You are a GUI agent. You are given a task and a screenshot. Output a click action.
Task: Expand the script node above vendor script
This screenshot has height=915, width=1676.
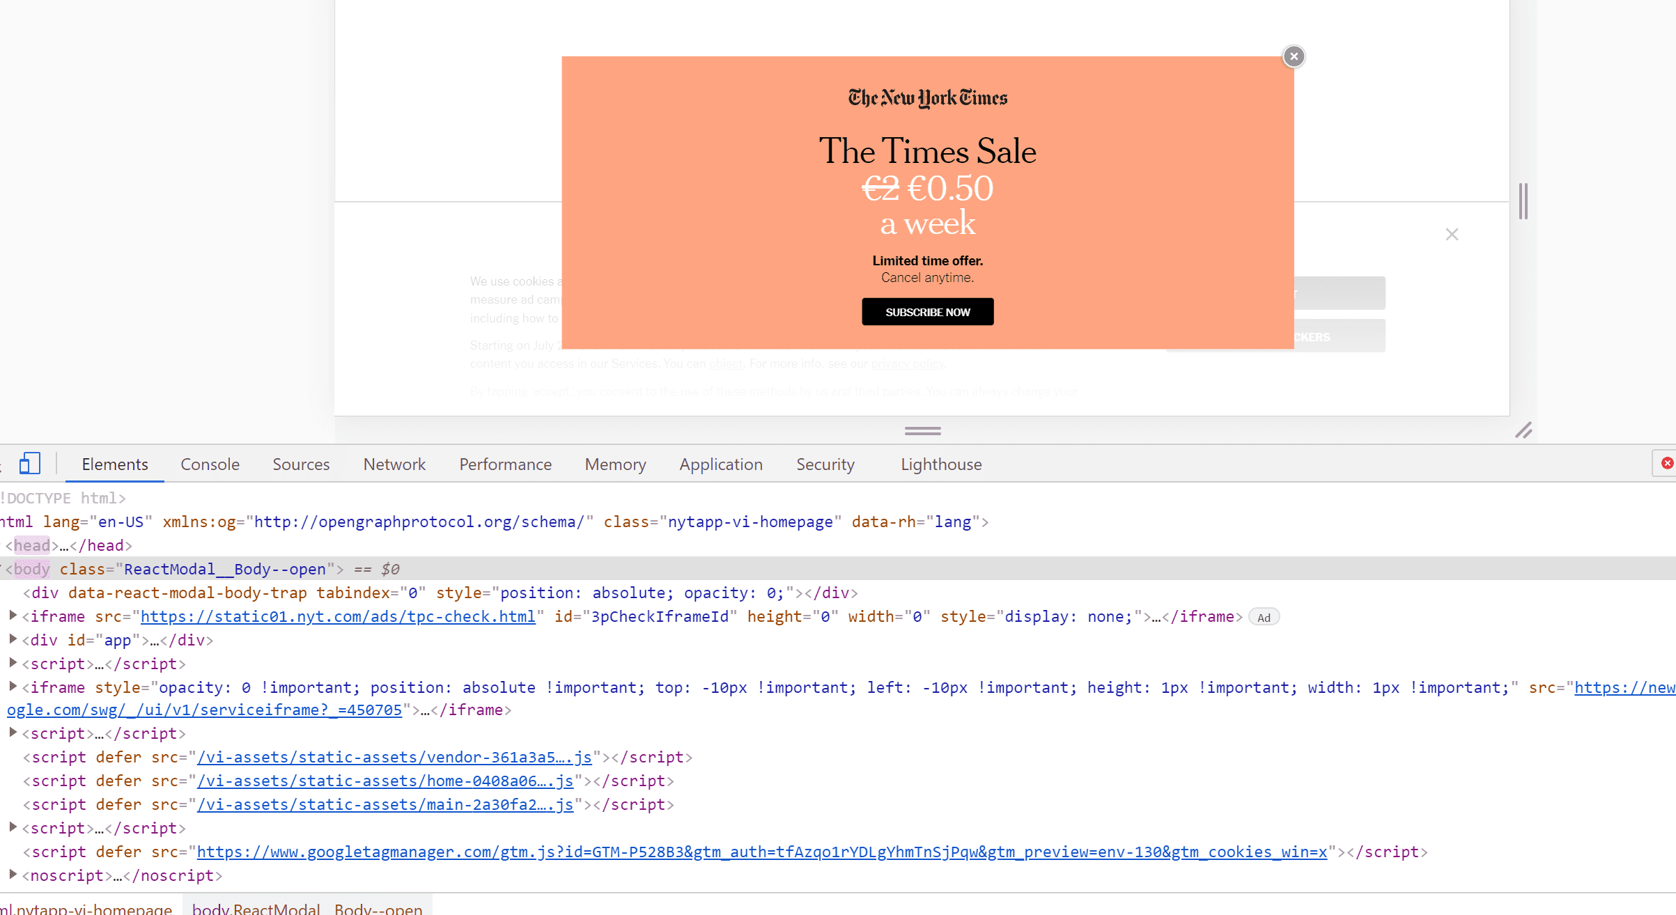tap(13, 733)
